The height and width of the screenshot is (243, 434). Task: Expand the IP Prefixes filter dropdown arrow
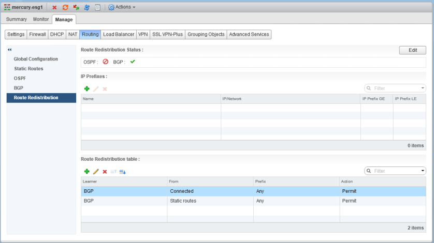pyautogui.click(x=423, y=88)
